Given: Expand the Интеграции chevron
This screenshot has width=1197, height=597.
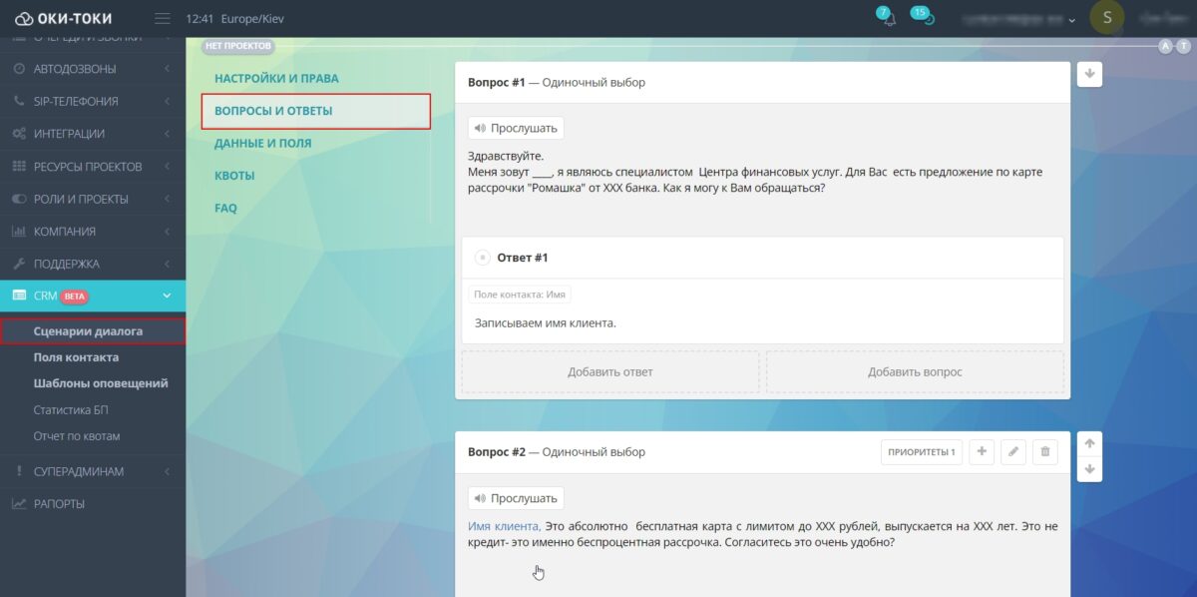Looking at the screenshot, I should [x=167, y=134].
